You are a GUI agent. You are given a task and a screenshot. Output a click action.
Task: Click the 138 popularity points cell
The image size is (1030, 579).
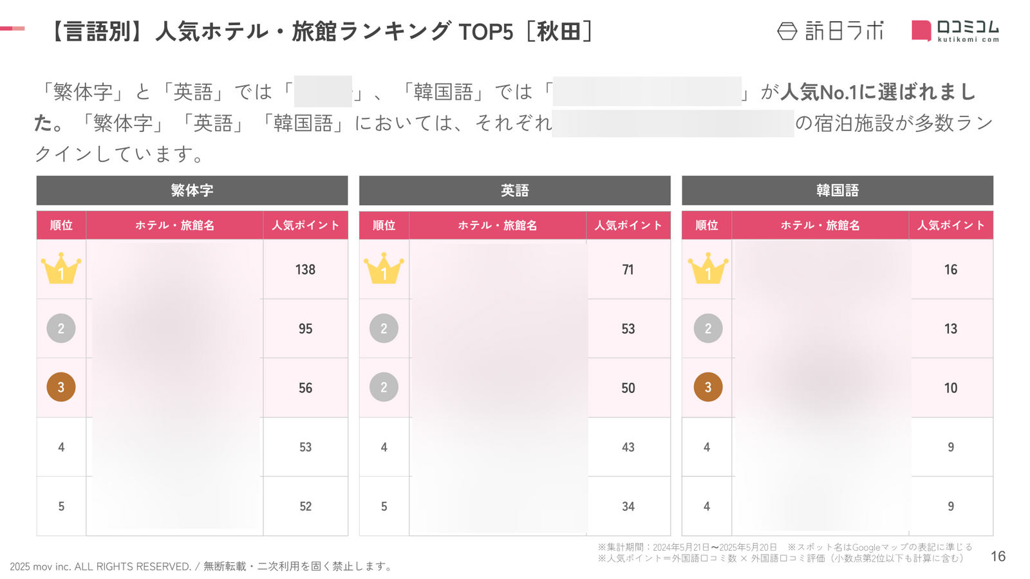[x=305, y=270]
